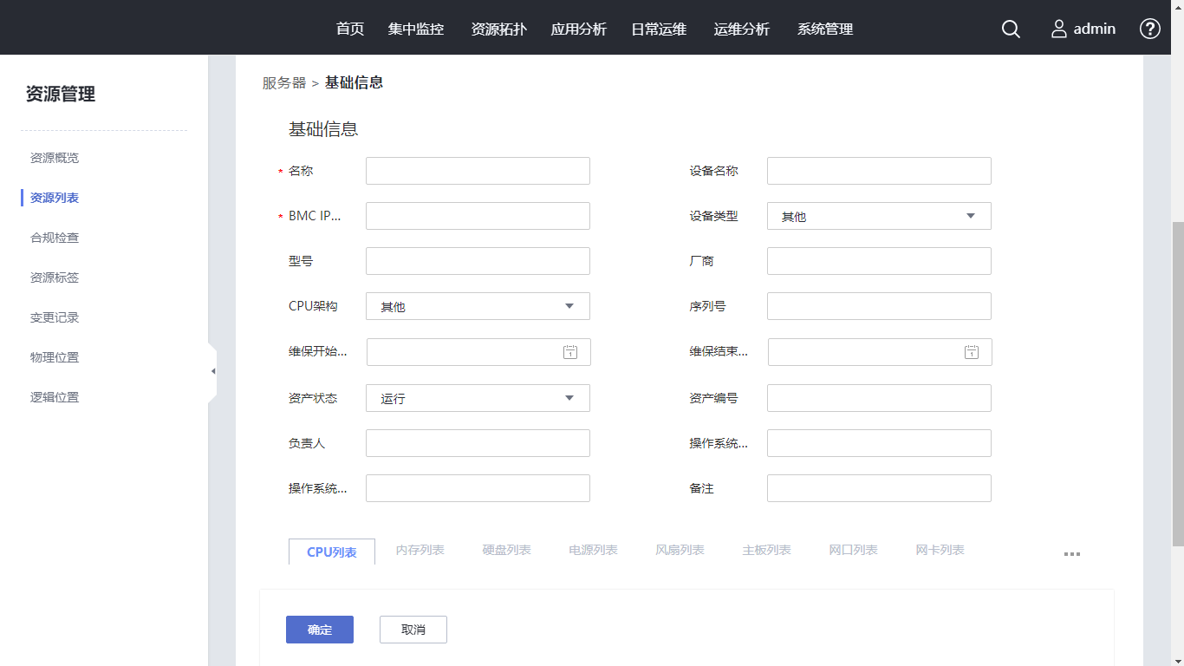The image size is (1184, 666).
Task: Switch to the 内存列表 tab
Action: (420, 550)
